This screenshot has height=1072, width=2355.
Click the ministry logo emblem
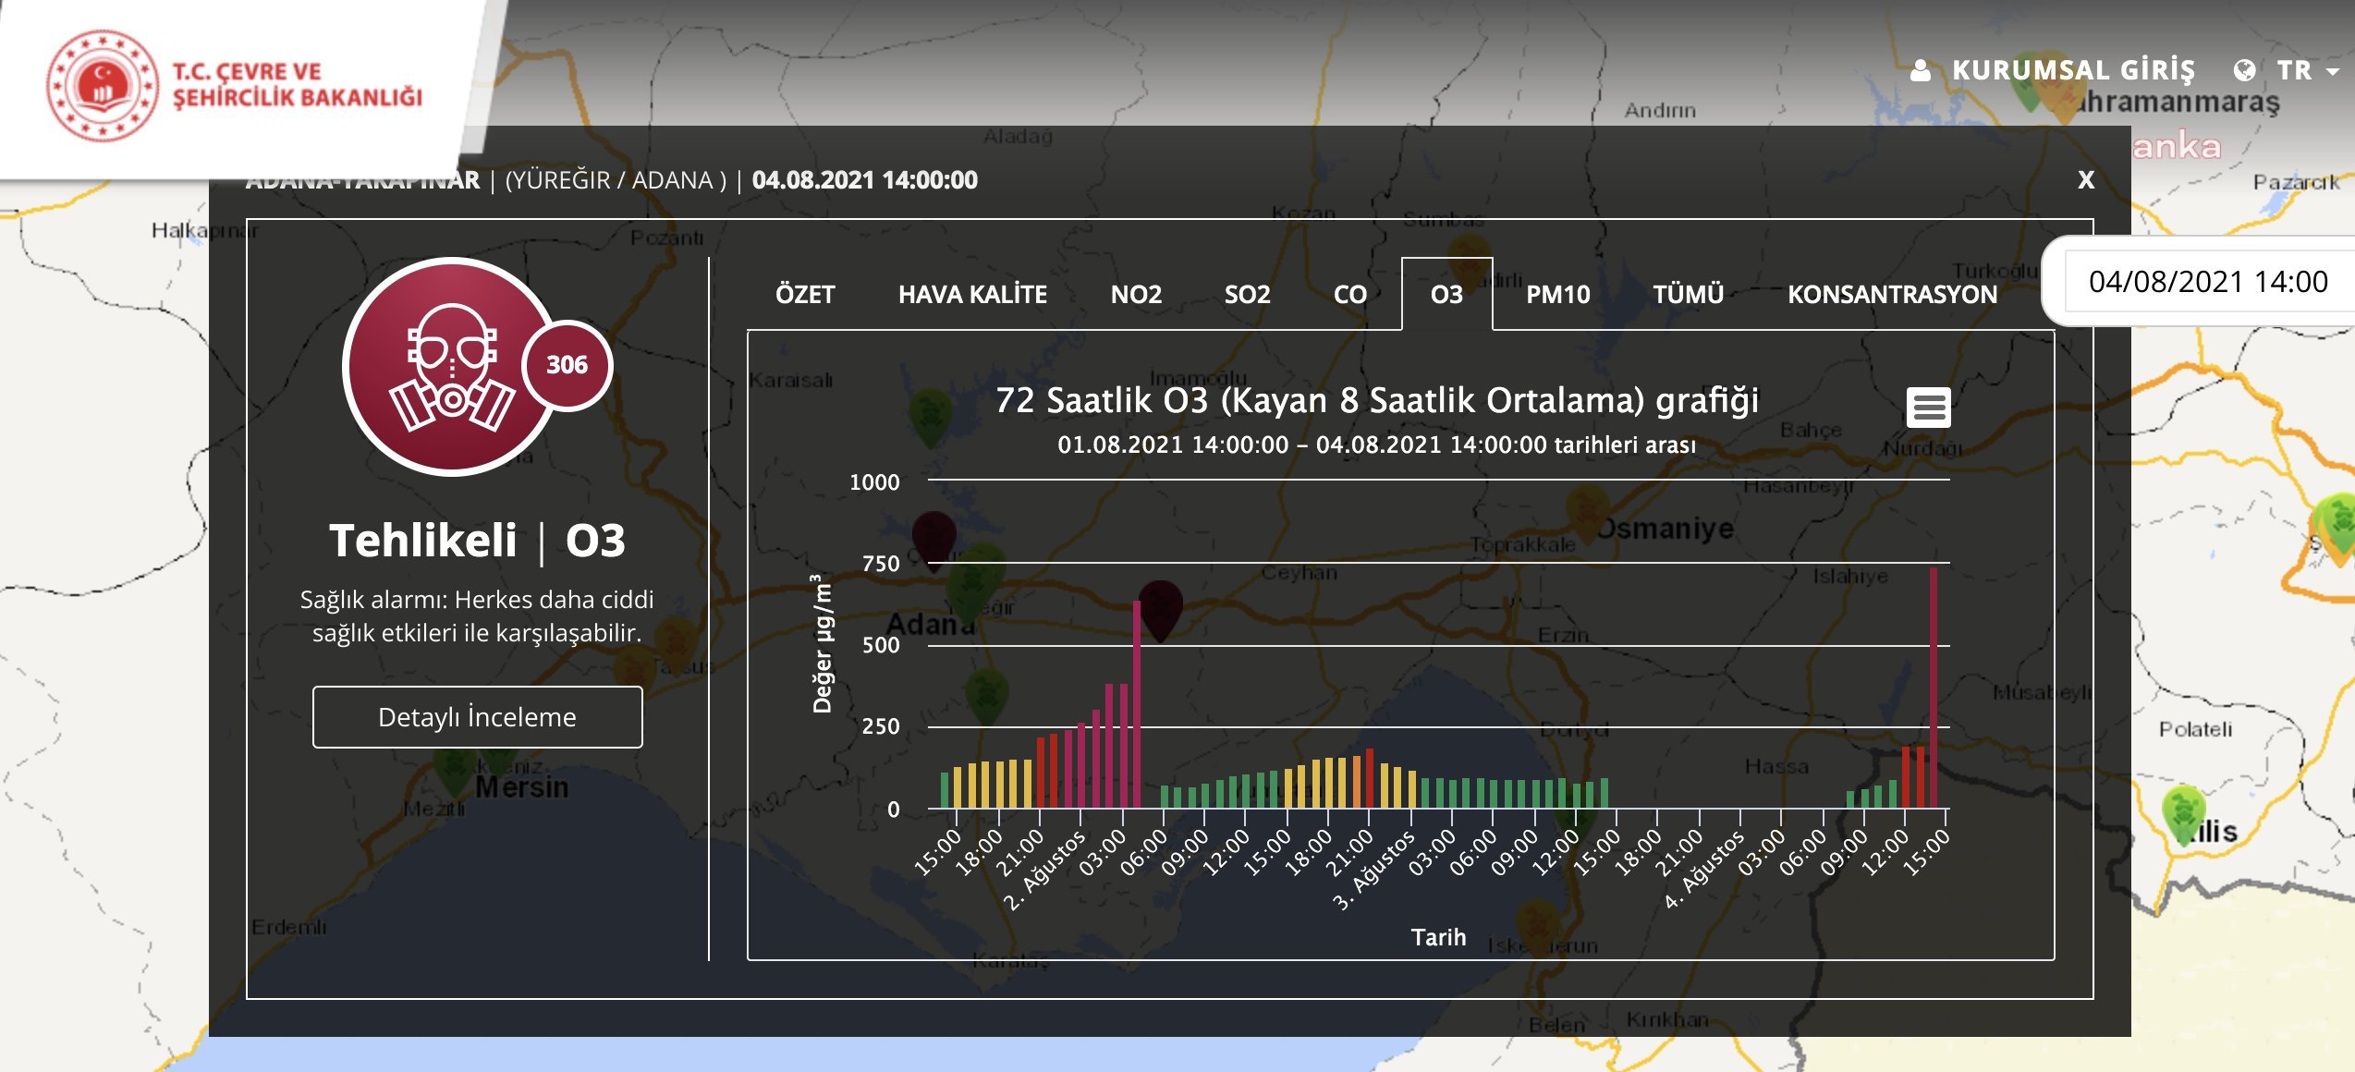click(x=103, y=85)
